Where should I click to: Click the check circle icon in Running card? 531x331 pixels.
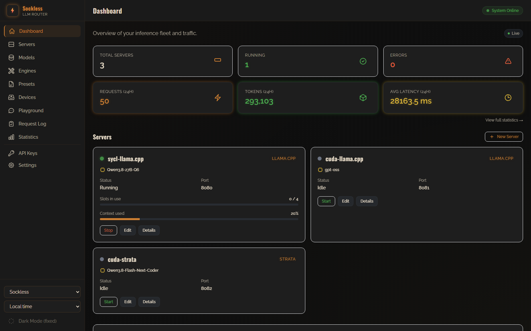tap(363, 61)
